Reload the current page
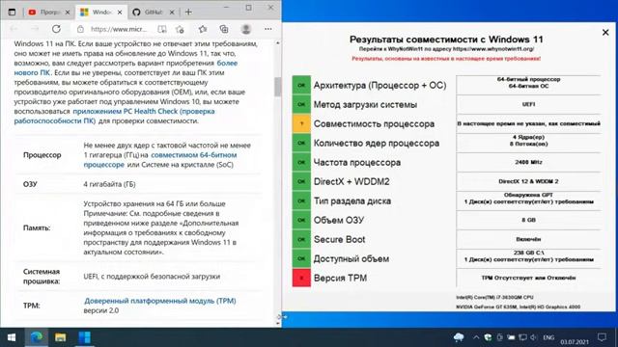Viewport: 618px width, 347px height. click(56, 29)
